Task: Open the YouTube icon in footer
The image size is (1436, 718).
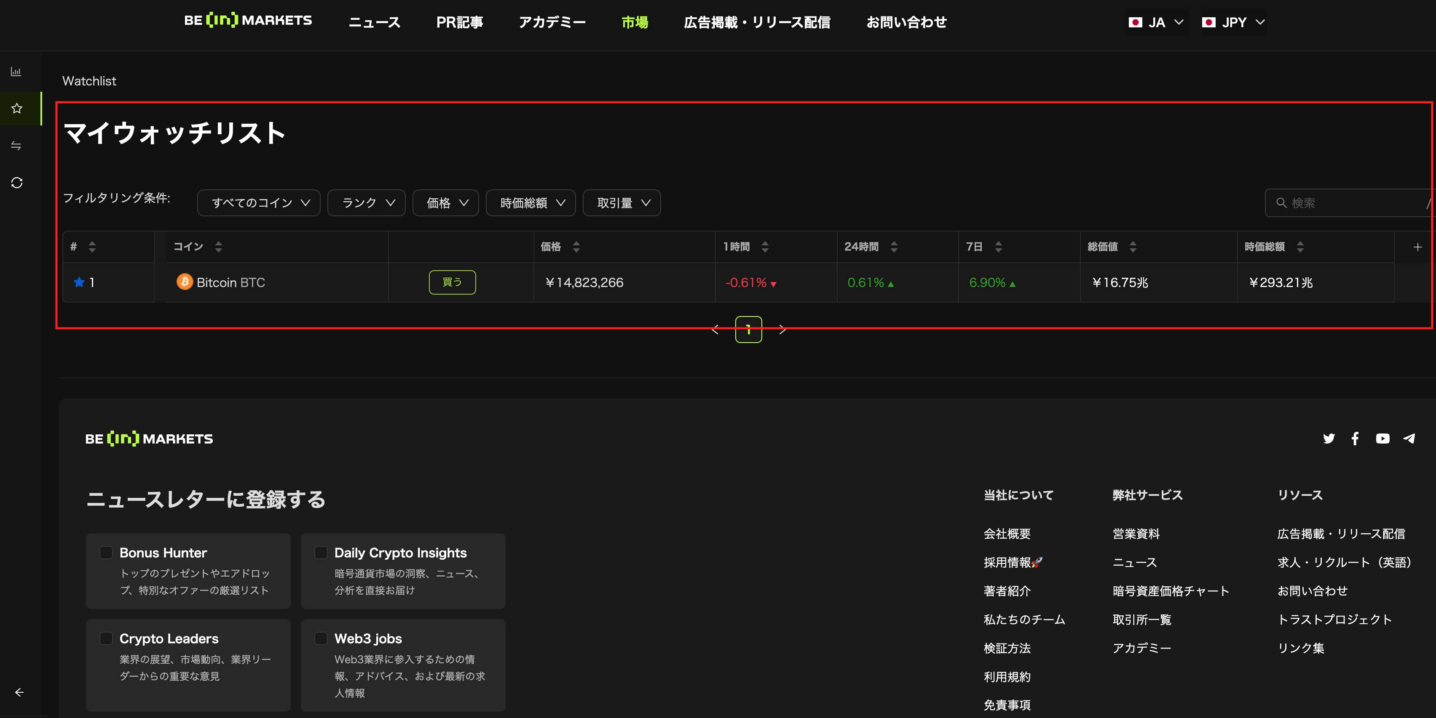Action: [1382, 439]
